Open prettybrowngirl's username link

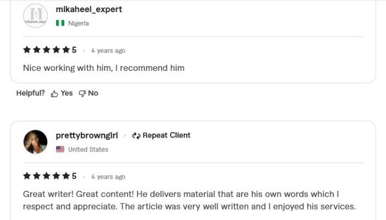click(87, 135)
